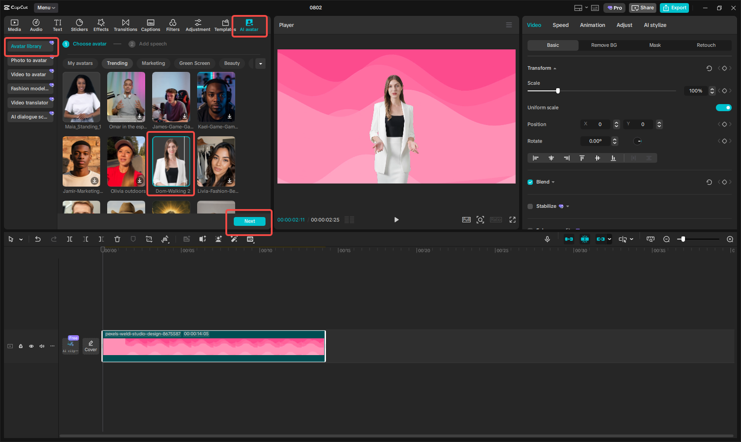The height and width of the screenshot is (442, 741).
Task: Select the Effects tool
Action: tap(101, 25)
